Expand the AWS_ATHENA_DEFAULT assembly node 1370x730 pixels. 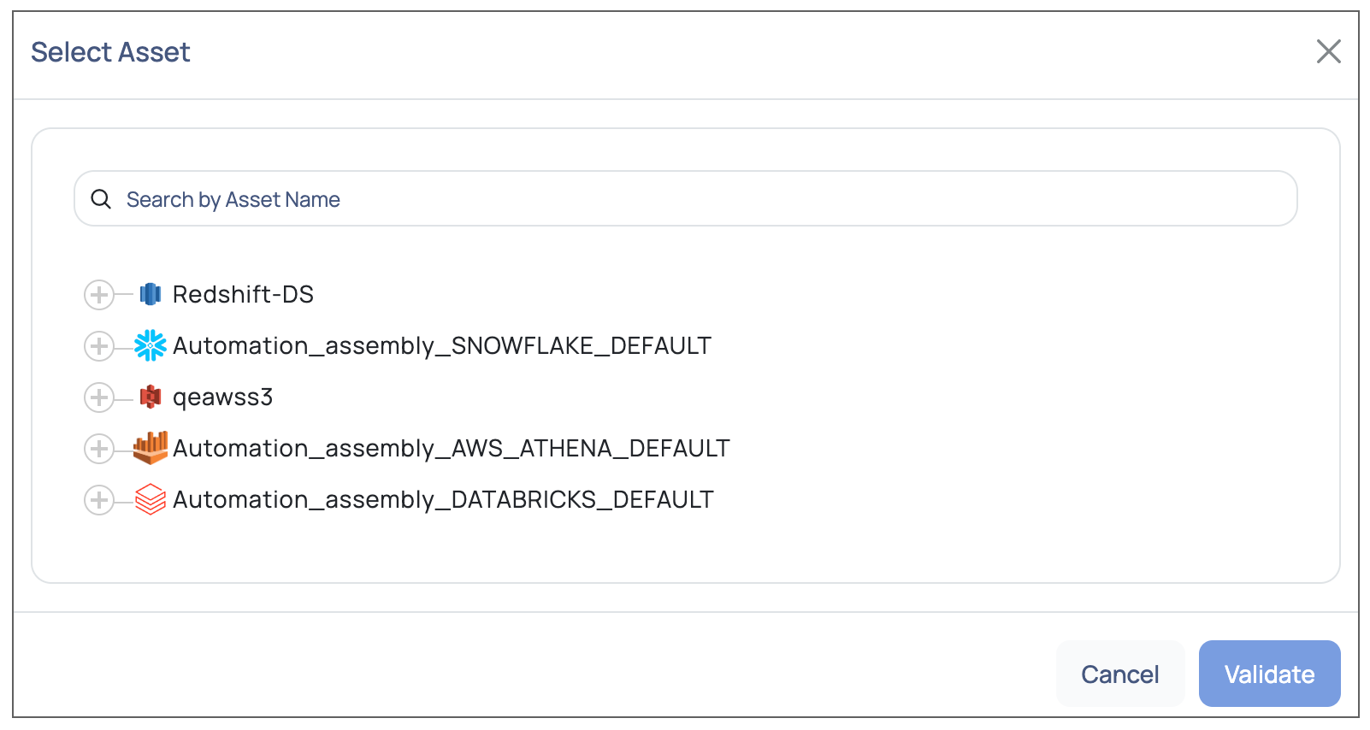[x=99, y=448]
